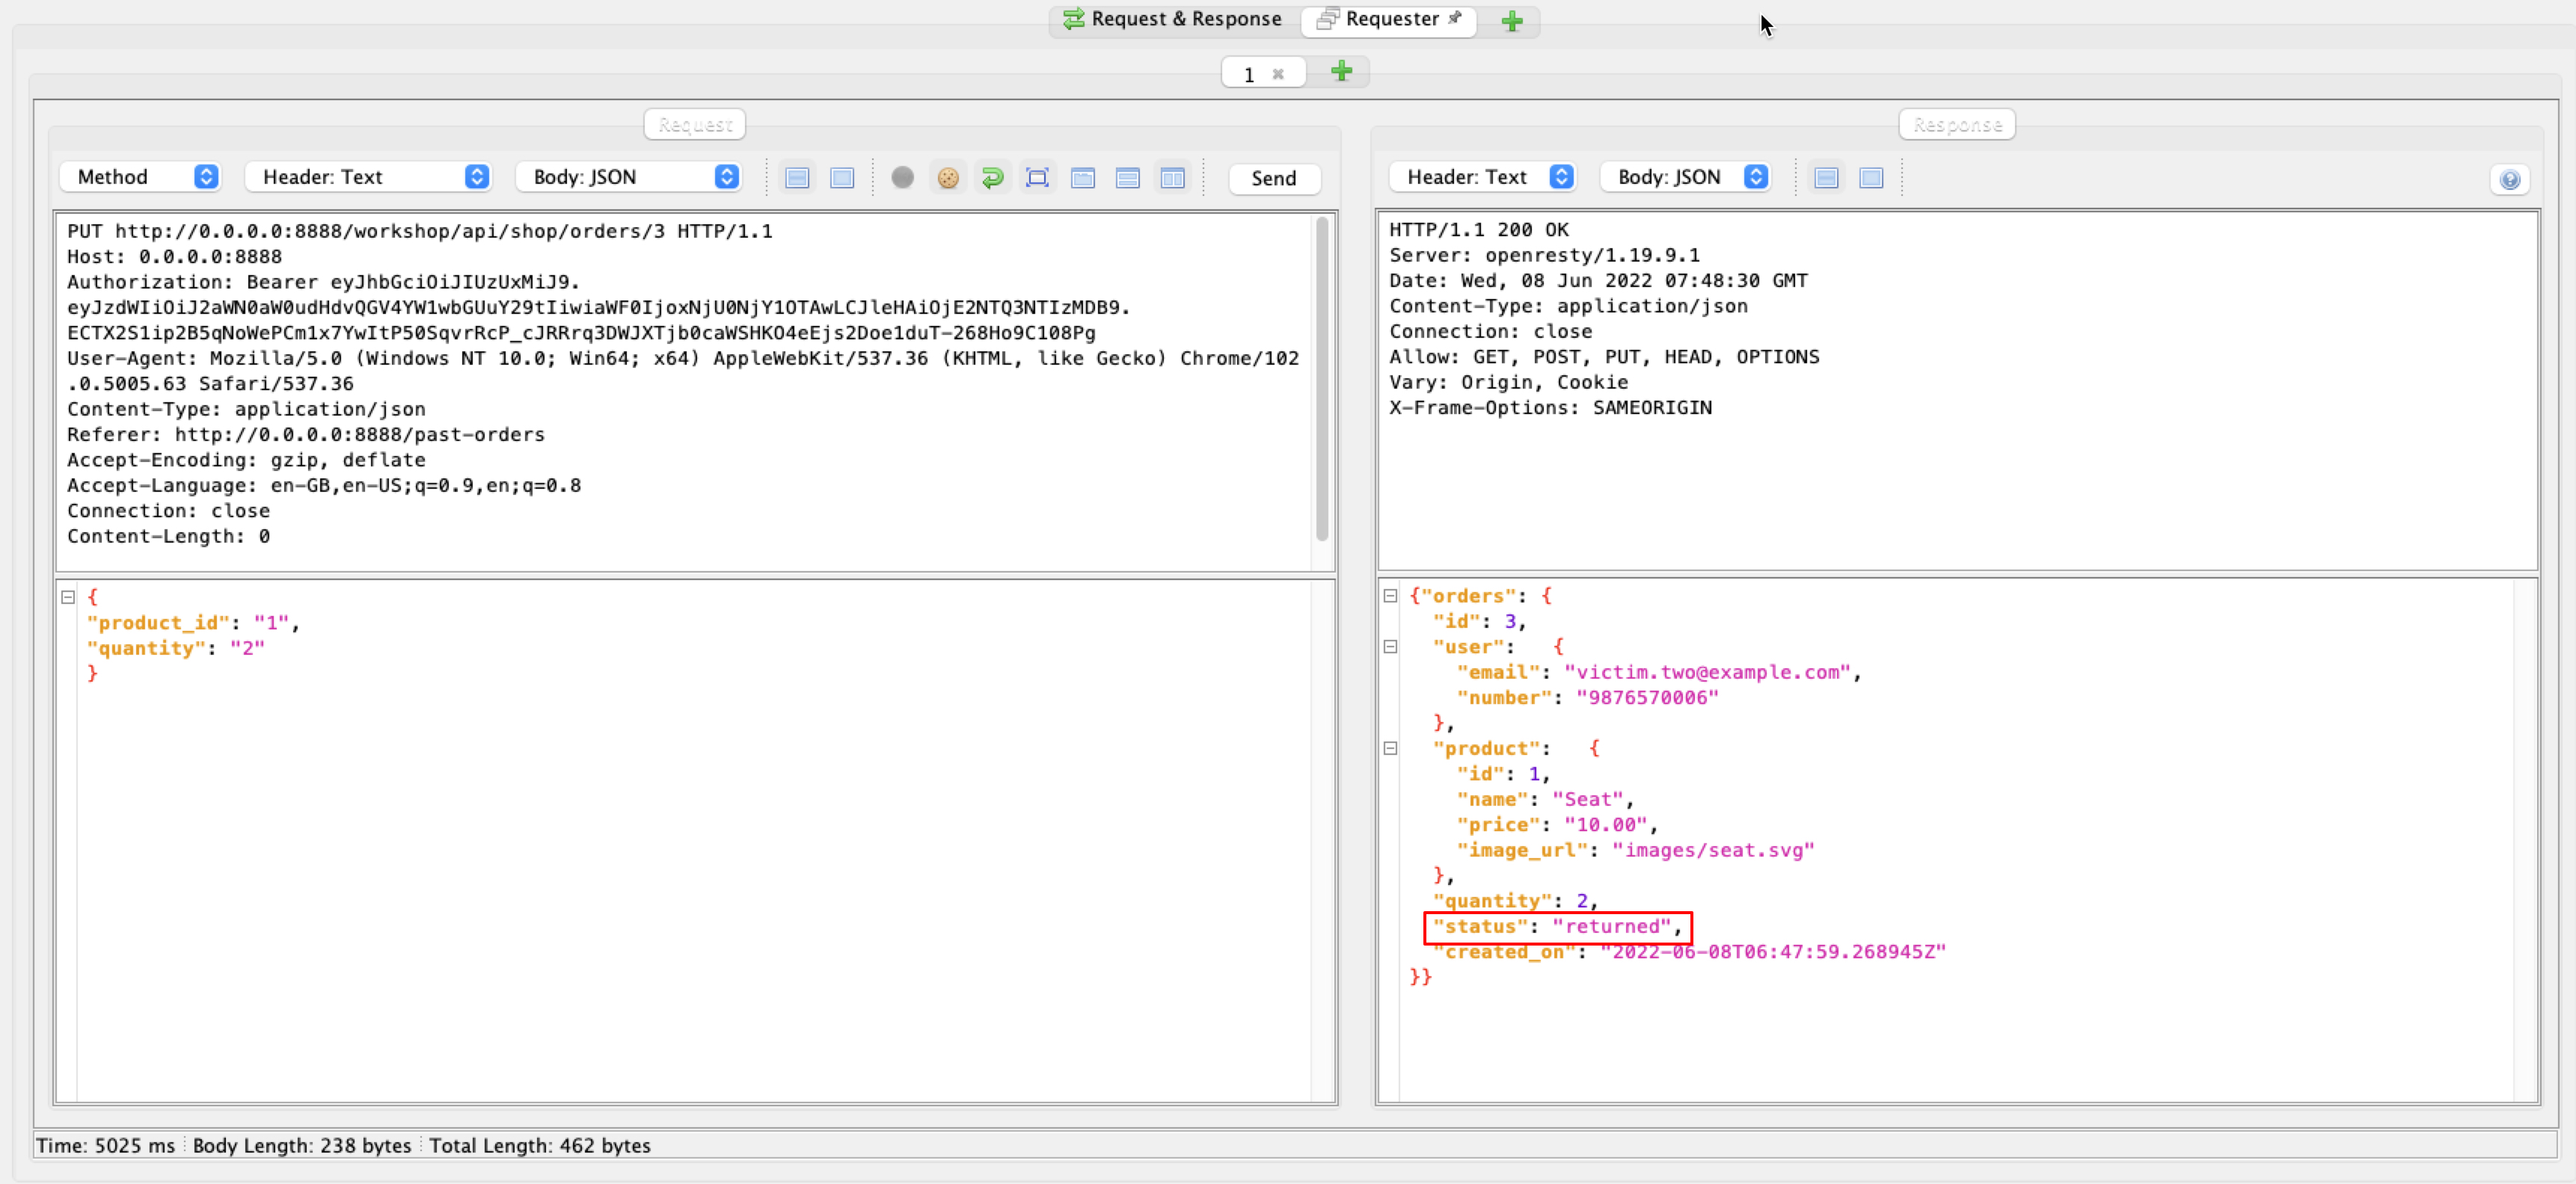Click the green follow-redirect arrow icon
Viewport: 2576px width, 1184px height.
click(x=992, y=178)
